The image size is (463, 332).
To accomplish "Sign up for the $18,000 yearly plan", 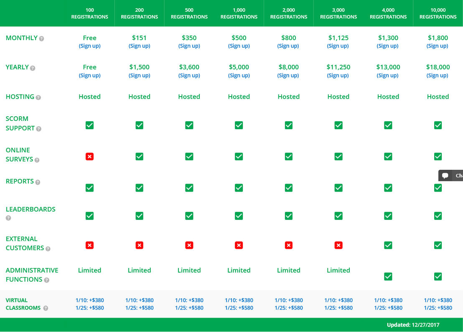I will click(438, 75).
